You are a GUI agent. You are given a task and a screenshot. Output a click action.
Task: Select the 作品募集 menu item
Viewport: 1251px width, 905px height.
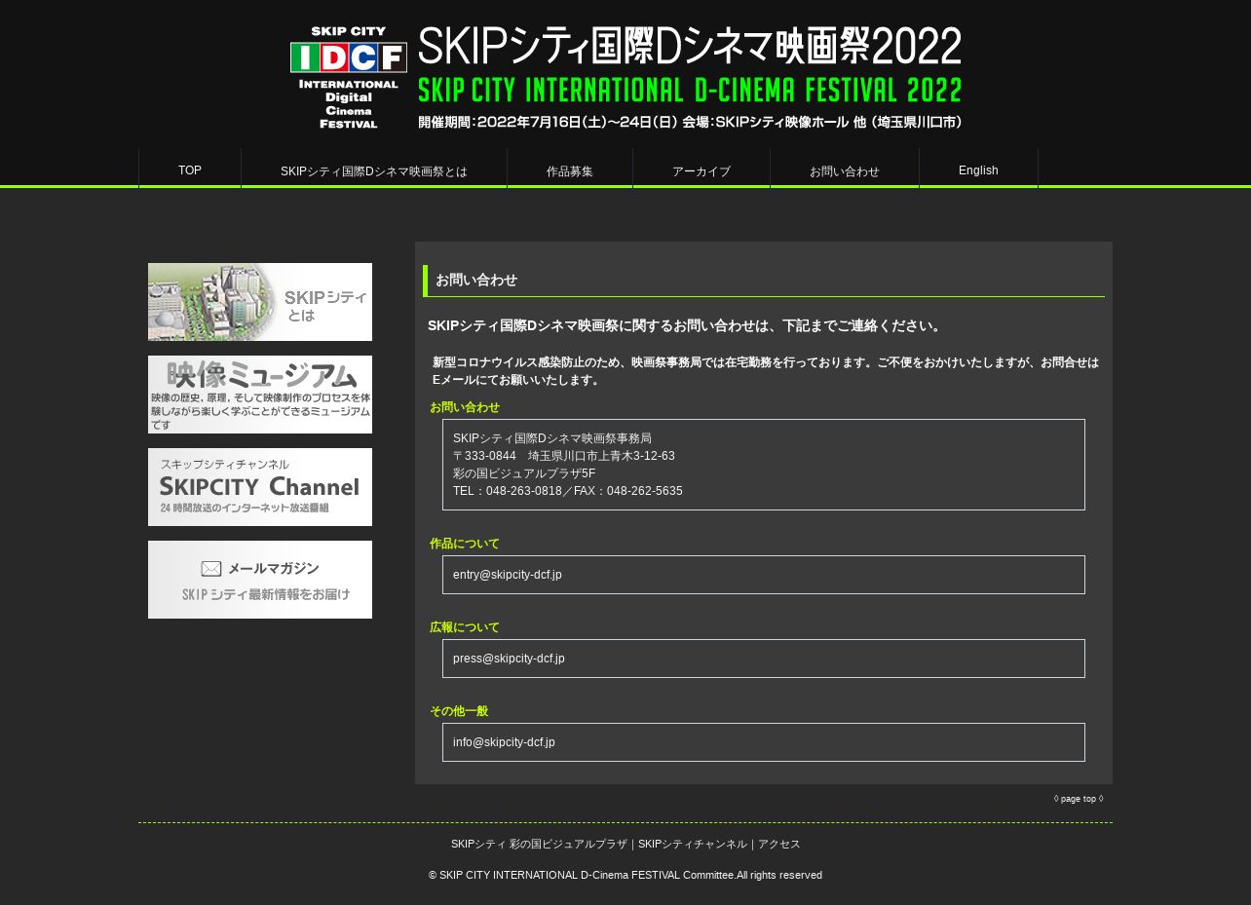[x=570, y=171]
